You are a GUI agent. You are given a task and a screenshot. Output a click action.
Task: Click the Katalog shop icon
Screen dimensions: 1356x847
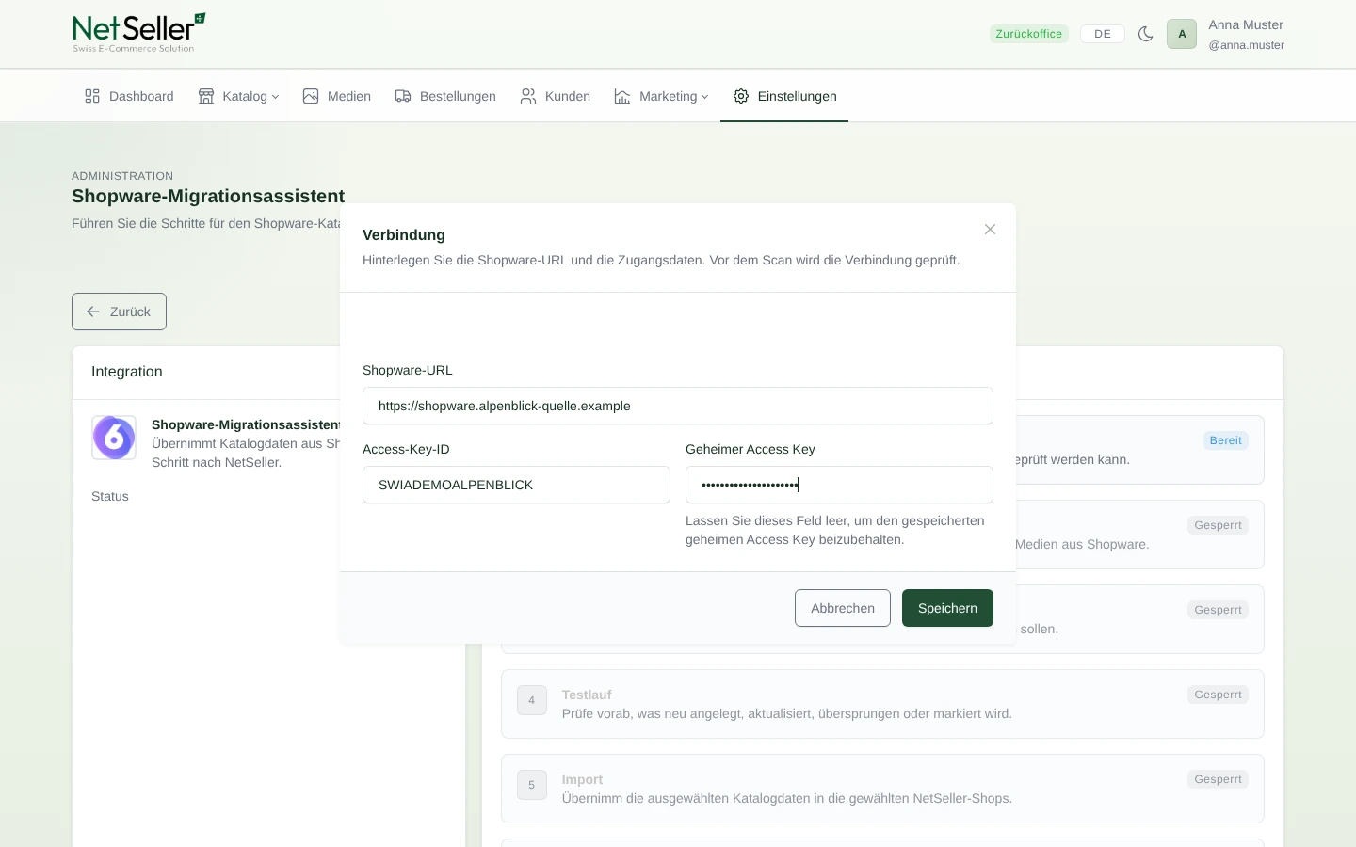pos(206,96)
